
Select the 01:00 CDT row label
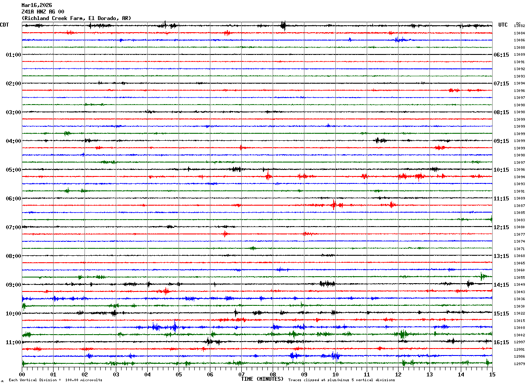(x=14, y=55)
